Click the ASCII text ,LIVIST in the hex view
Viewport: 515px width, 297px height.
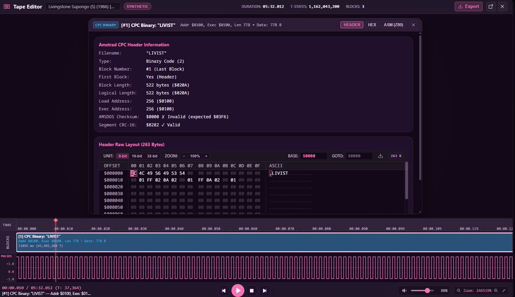pyautogui.click(x=279, y=173)
